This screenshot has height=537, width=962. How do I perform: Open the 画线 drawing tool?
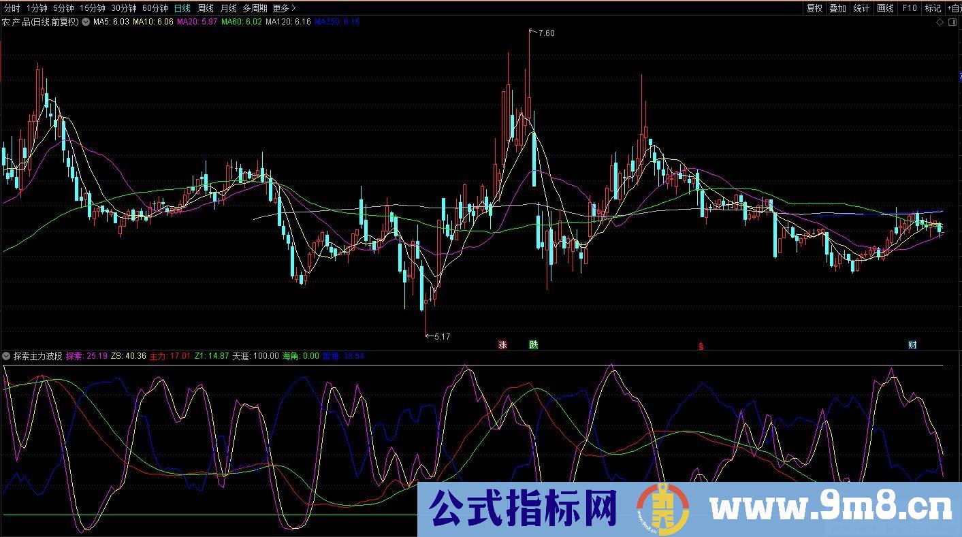pyautogui.click(x=886, y=8)
